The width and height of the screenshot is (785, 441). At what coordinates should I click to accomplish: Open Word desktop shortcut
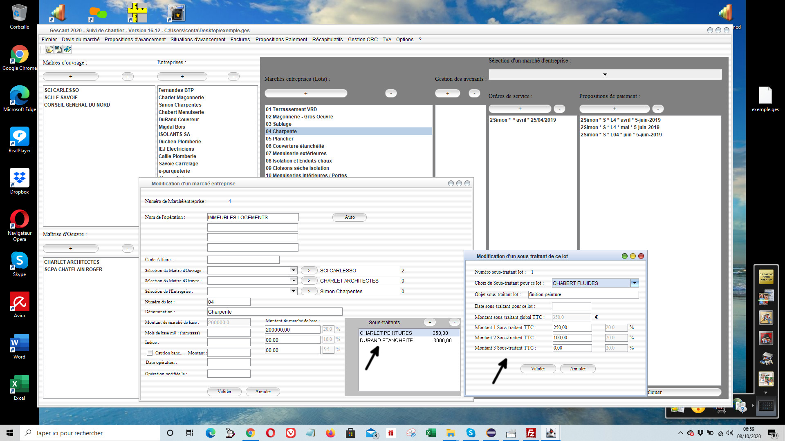pyautogui.click(x=19, y=346)
